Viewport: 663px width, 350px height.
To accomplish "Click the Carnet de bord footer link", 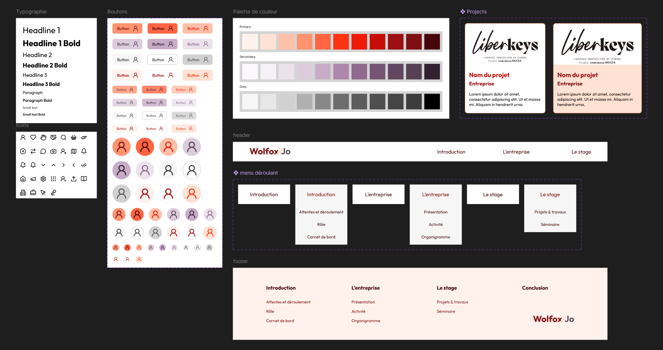I will 280,321.
